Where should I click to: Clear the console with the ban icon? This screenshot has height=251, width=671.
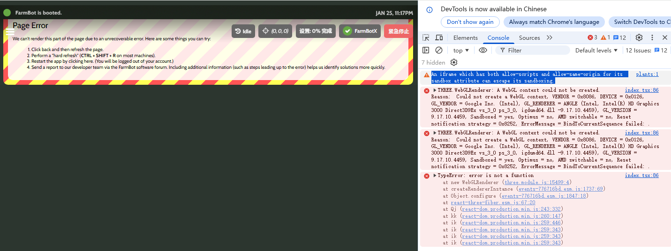(439, 50)
